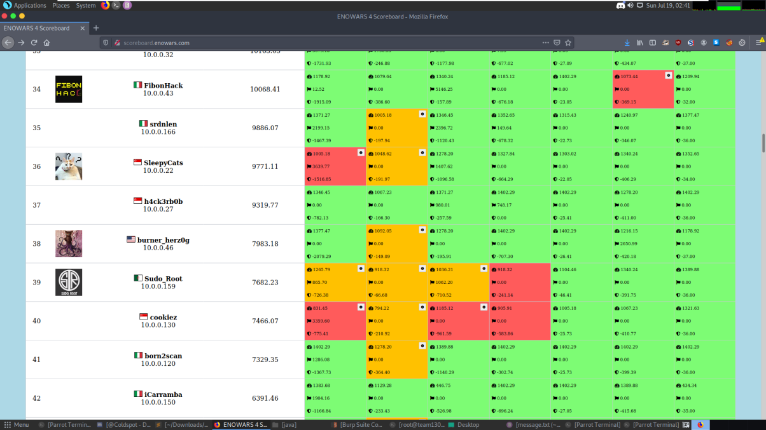
Task: Click the info icon in SleepyCats' red cell
Action: tap(361, 153)
